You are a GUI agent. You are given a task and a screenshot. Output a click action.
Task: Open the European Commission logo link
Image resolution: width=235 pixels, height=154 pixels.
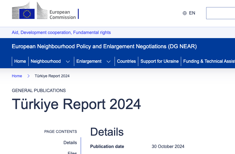click(45, 11)
